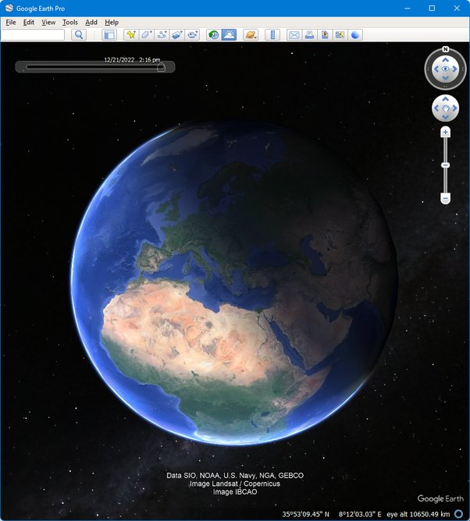Image resolution: width=470 pixels, height=521 pixels.
Task: Click the Save Image icon
Action: (325, 34)
